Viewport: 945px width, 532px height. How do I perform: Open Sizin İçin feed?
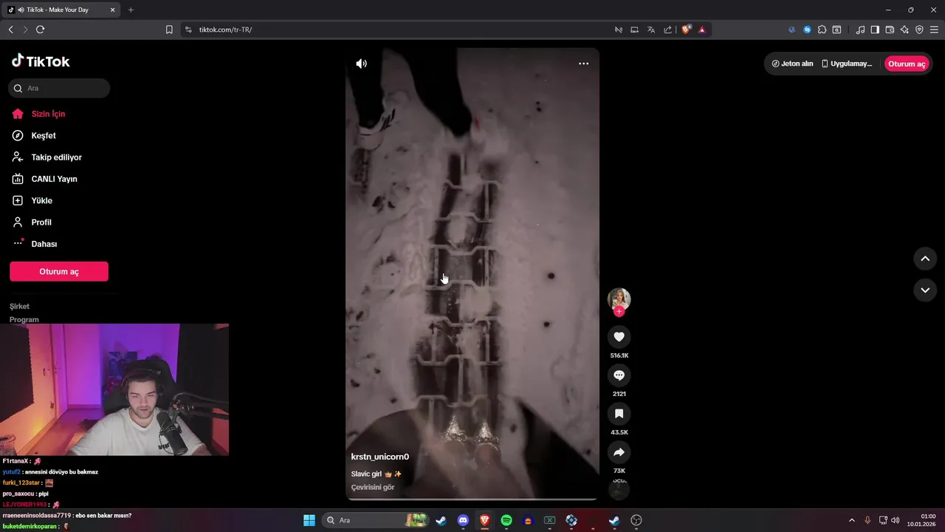point(48,114)
